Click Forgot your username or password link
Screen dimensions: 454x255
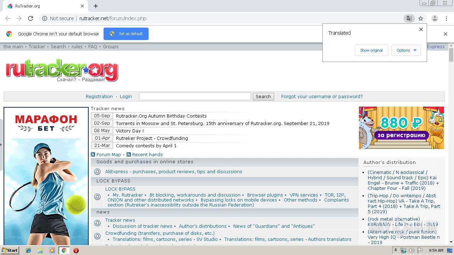coord(322,96)
